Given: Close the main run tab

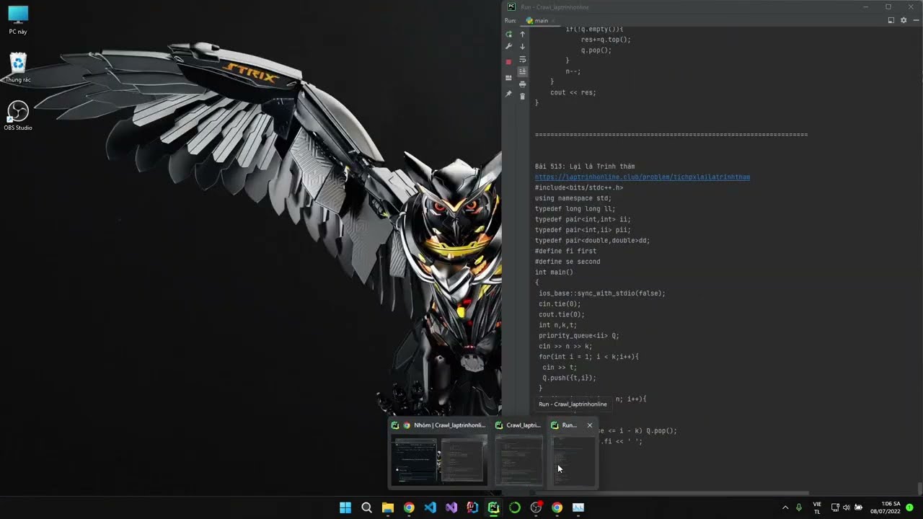Looking at the screenshot, I should point(553,21).
